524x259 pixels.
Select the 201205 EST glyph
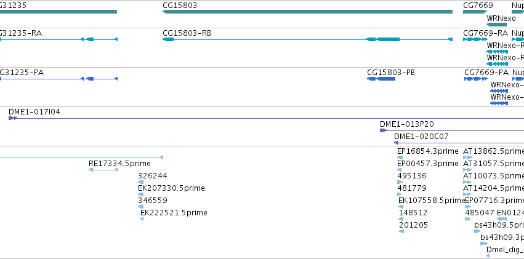401,231
